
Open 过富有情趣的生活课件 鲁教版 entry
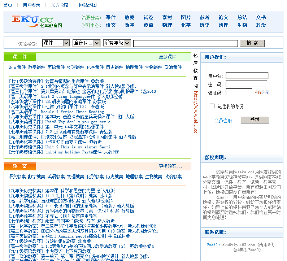click(x=75, y=81)
